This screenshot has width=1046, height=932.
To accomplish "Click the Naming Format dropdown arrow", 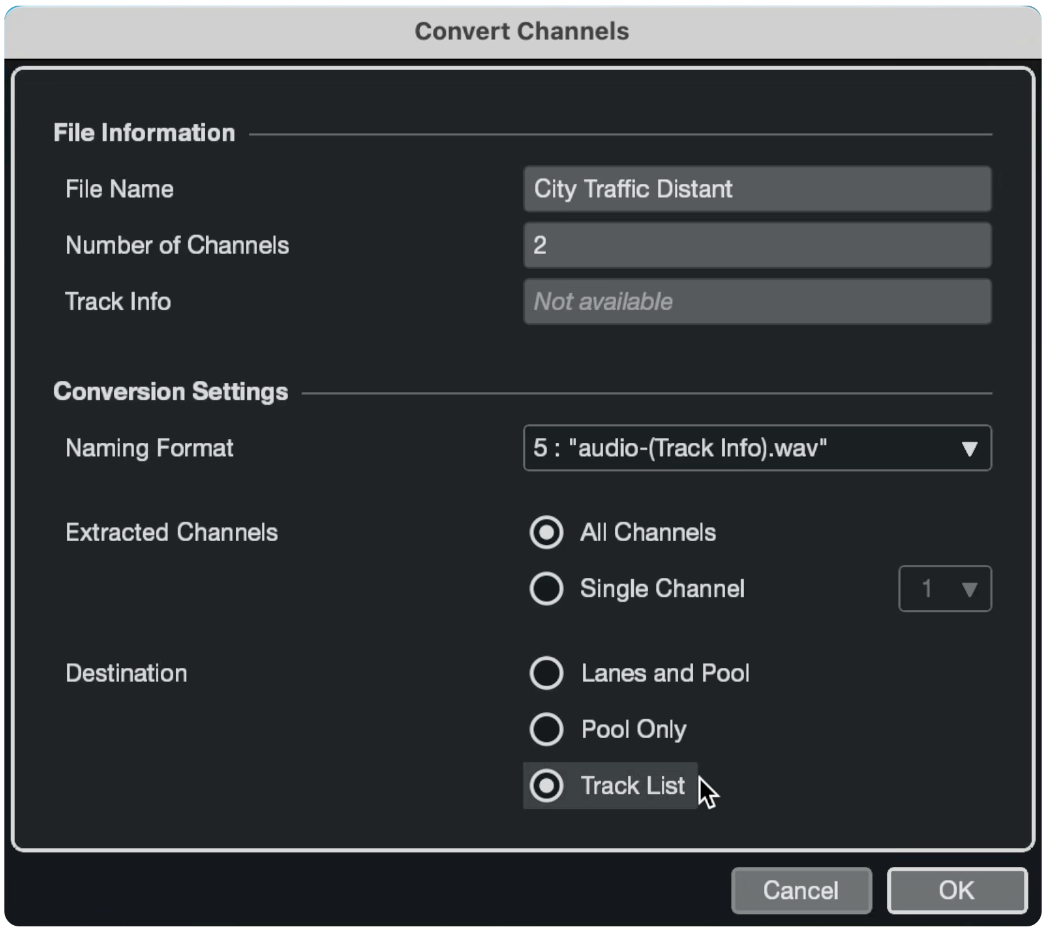I will pos(969,448).
